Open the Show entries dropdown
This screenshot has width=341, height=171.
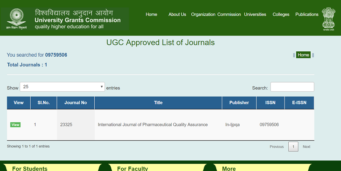[x=62, y=87]
